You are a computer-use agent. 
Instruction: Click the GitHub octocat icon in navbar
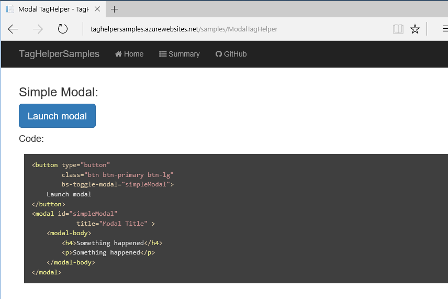click(219, 54)
